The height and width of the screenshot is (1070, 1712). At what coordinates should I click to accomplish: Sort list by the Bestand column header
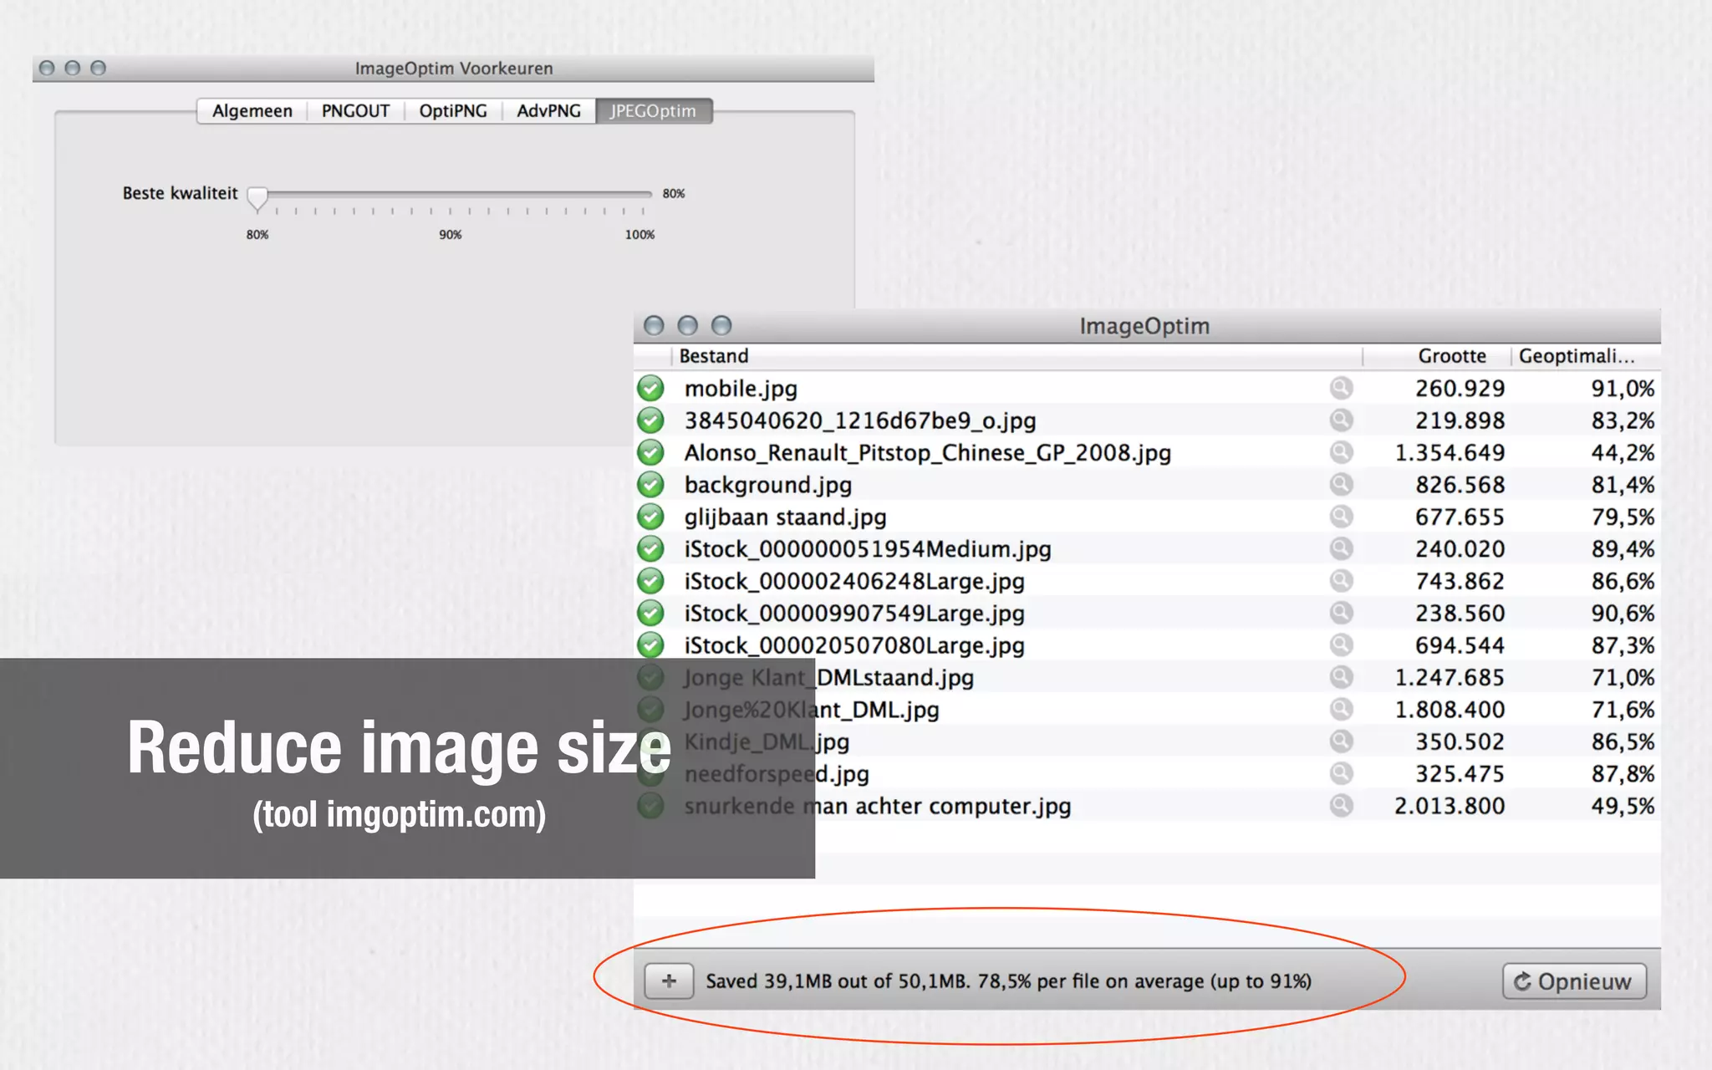[1016, 356]
